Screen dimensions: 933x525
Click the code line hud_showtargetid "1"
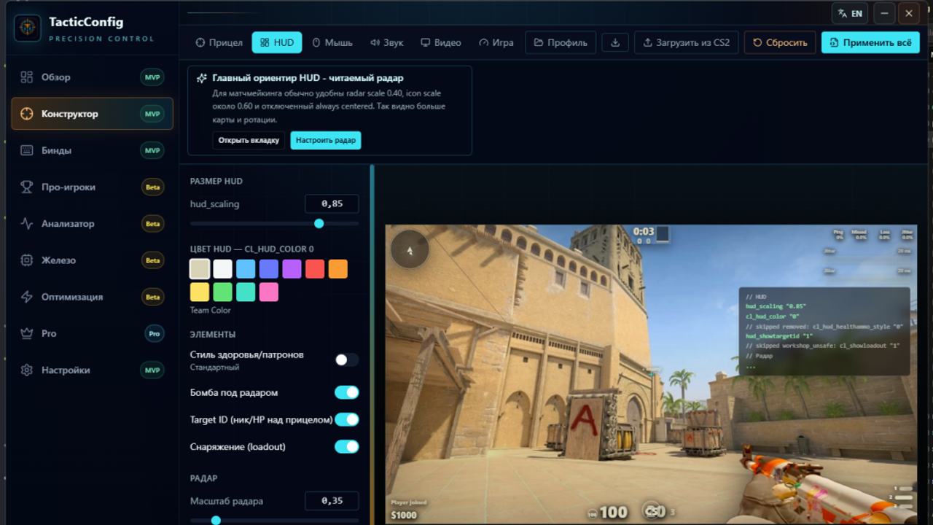click(x=778, y=336)
